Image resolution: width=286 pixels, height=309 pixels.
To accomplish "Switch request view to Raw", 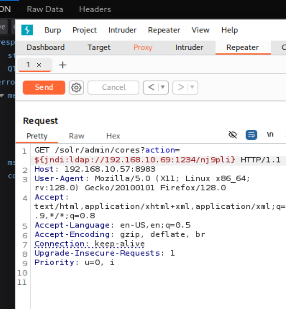I will point(76,136).
